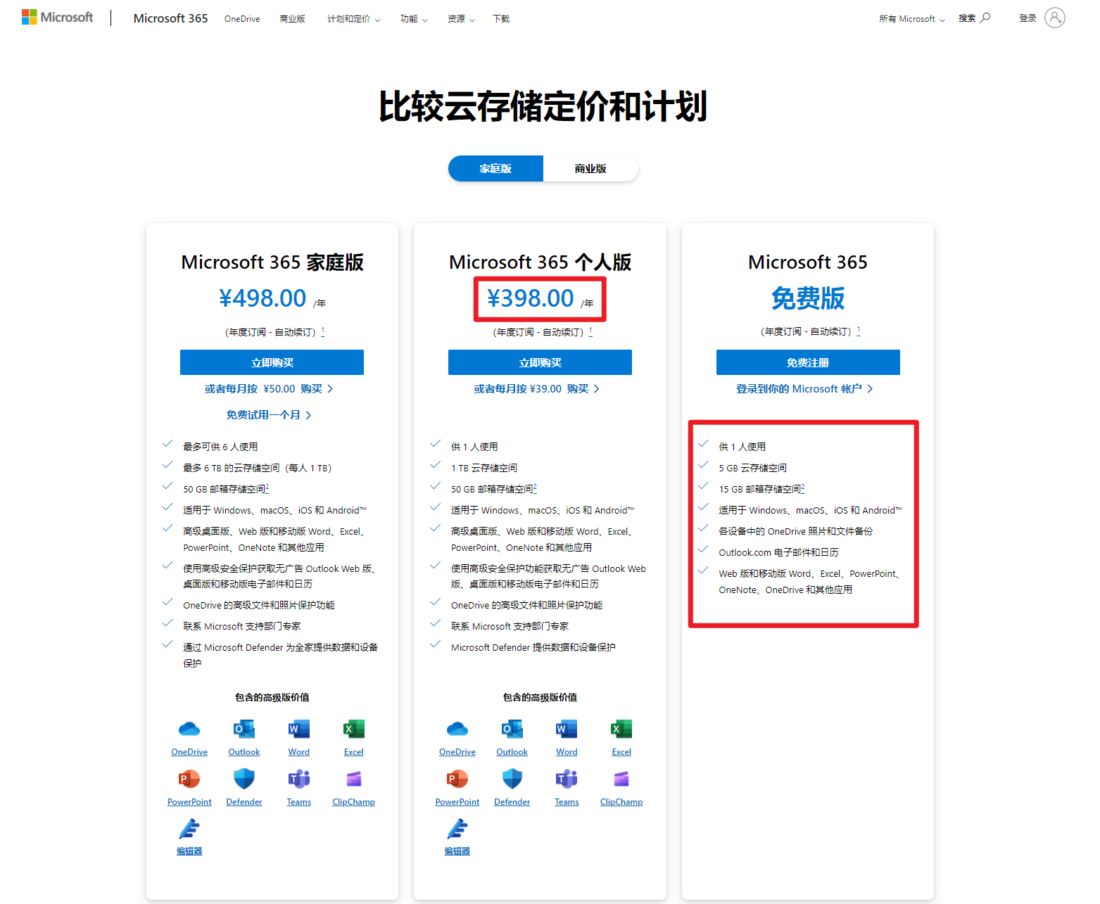Image resolution: width=1100 pixels, height=904 pixels.
Task: Open Word icon in 个人版 card
Action: pos(567,729)
